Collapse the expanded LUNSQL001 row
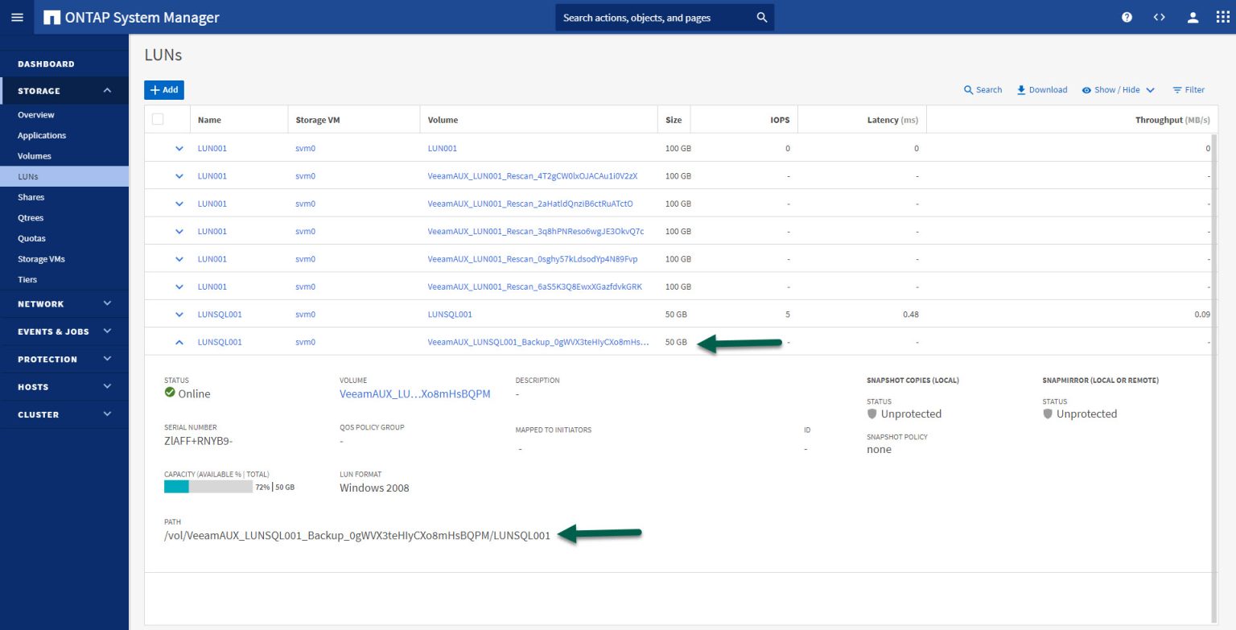The height and width of the screenshot is (630, 1236). 179,341
